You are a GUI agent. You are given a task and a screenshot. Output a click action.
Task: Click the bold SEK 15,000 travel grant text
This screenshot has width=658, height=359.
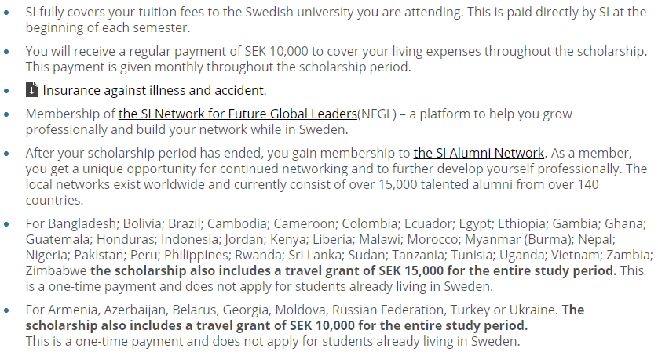[x=353, y=270]
